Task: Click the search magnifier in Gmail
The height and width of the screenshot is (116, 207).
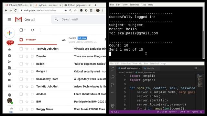Action: (x=56, y=19)
